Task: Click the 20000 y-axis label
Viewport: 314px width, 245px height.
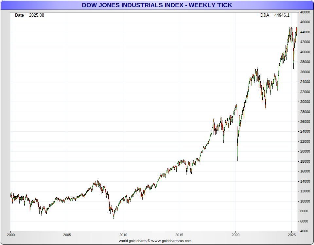Action: click(x=305, y=151)
